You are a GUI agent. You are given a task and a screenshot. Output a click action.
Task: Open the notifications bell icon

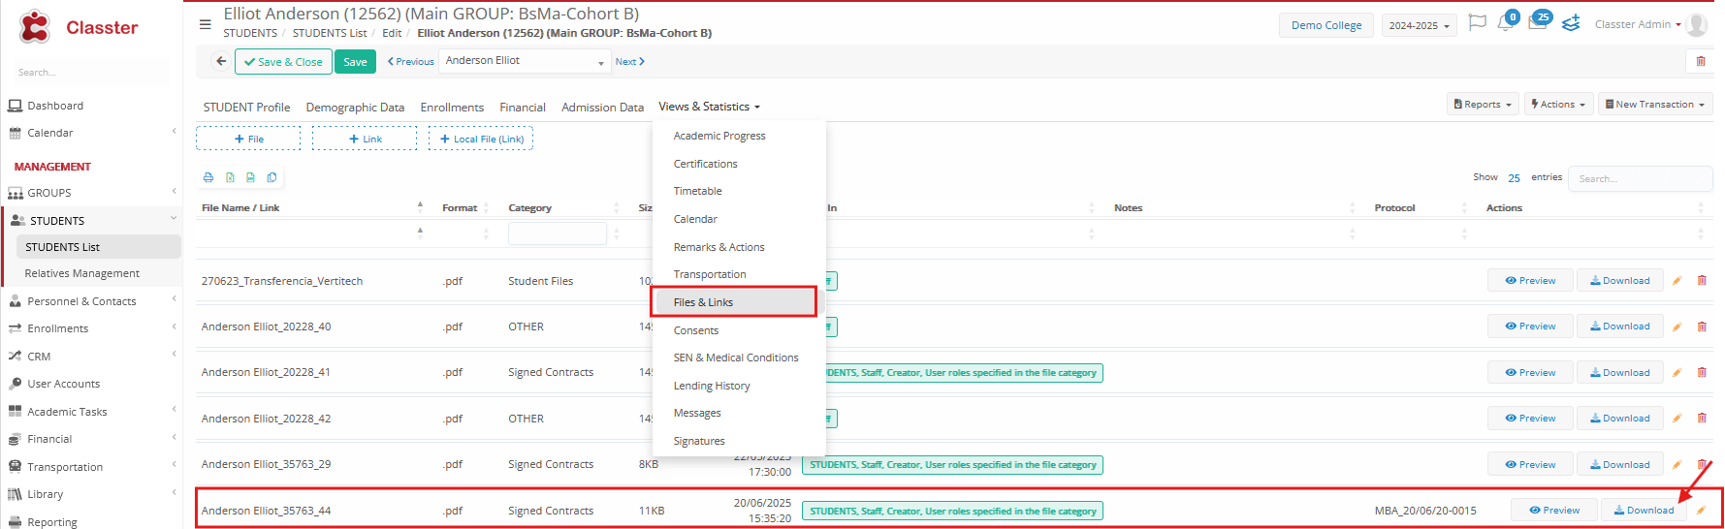point(1505,23)
